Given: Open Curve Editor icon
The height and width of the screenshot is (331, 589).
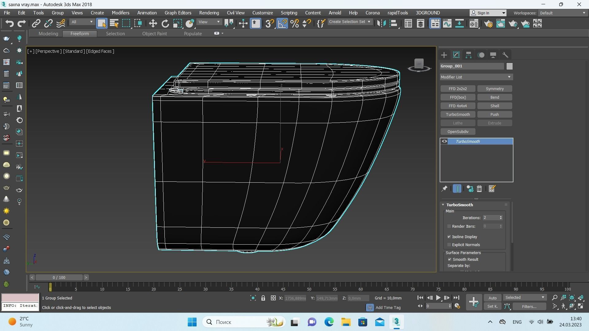Looking at the screenshot, I should [x=447, y=24].
